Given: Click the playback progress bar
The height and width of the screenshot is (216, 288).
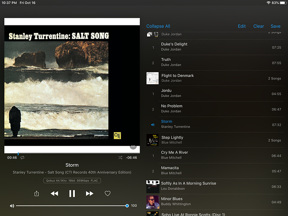Looking at the screenshot, I should click(x=72, y=153).
